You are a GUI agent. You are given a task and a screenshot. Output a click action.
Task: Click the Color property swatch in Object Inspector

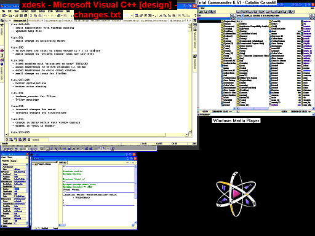[15, 196]
